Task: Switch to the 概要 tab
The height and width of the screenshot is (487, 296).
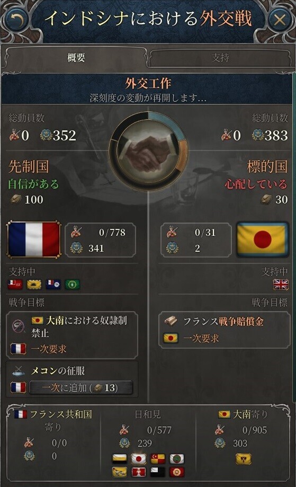Action: [x=76, y=58]
